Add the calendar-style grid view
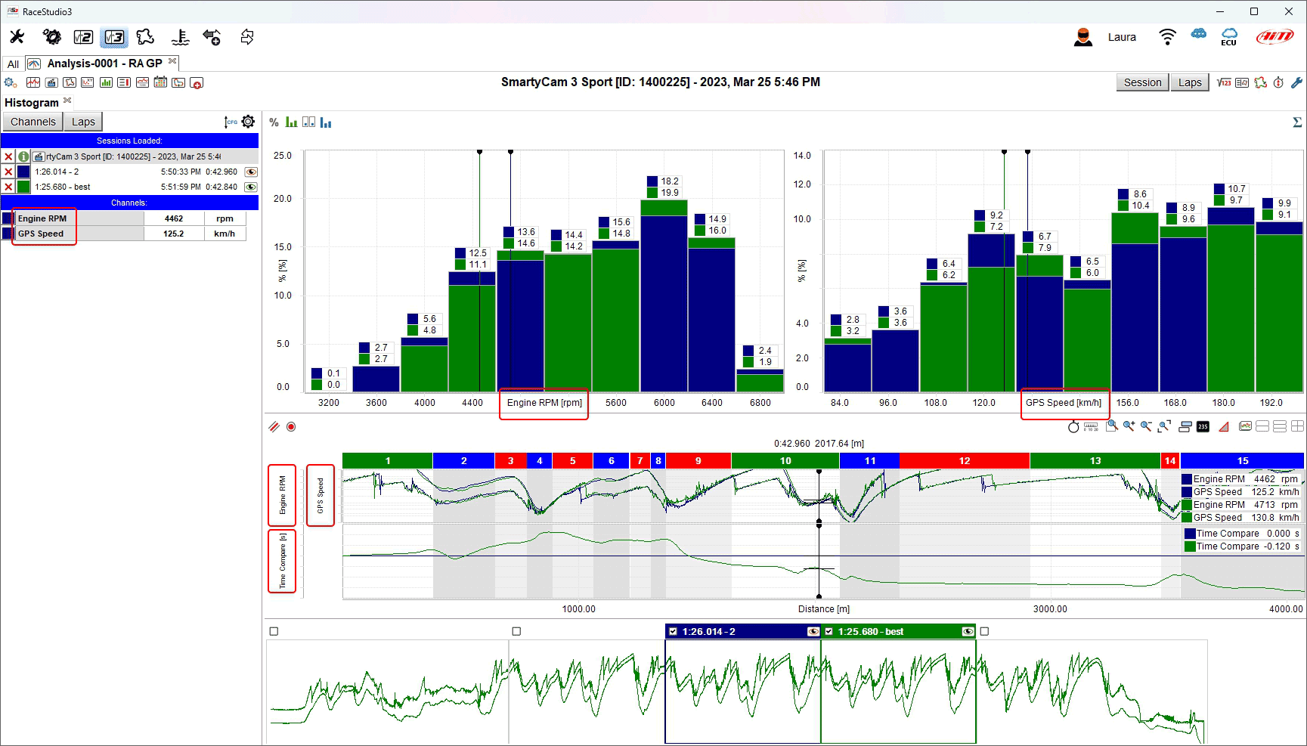 pos(160,82)
